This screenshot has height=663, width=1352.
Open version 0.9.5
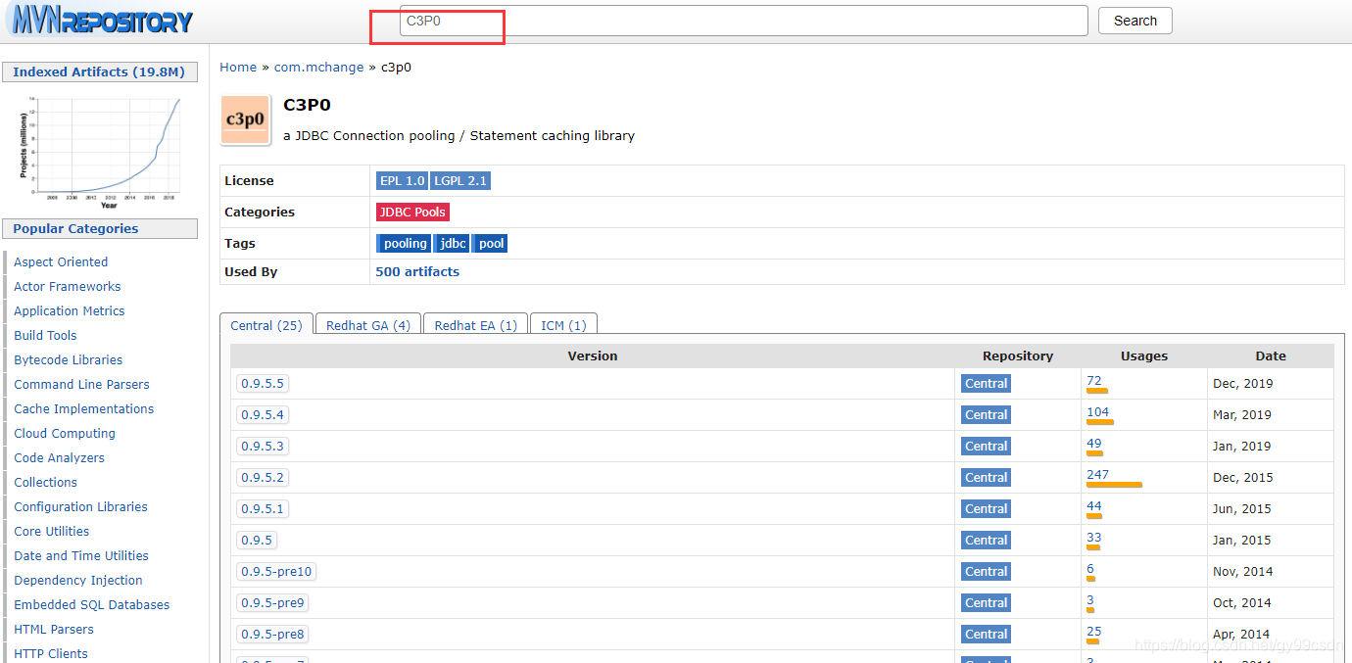tap(257, 540)
